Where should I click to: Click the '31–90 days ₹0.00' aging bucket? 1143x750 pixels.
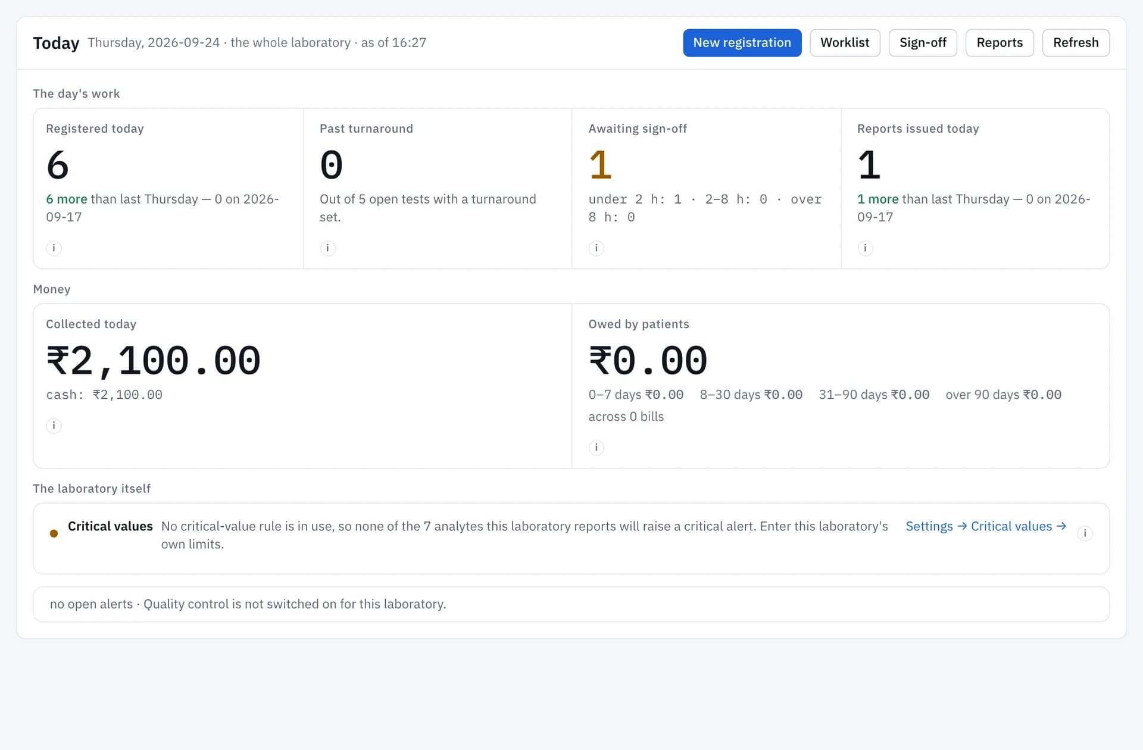(x=874, y=395)
